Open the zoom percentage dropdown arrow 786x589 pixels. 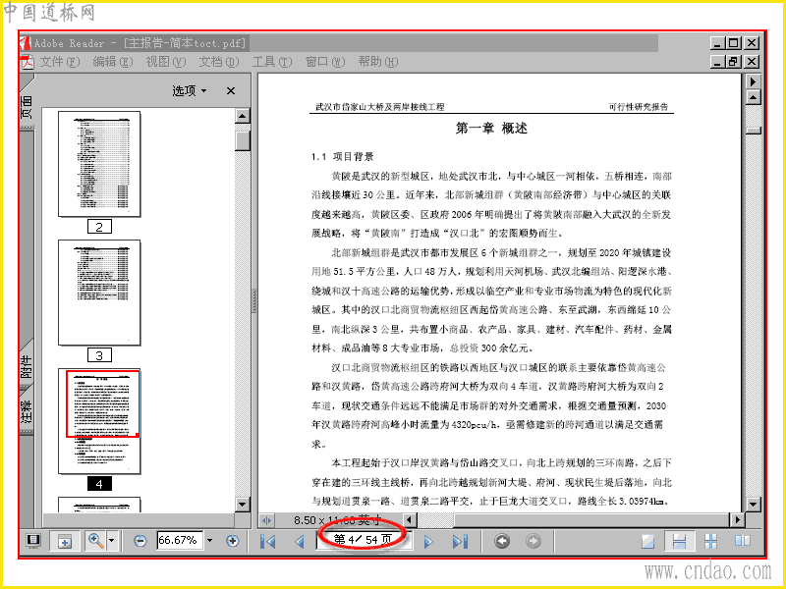(209, 541)
